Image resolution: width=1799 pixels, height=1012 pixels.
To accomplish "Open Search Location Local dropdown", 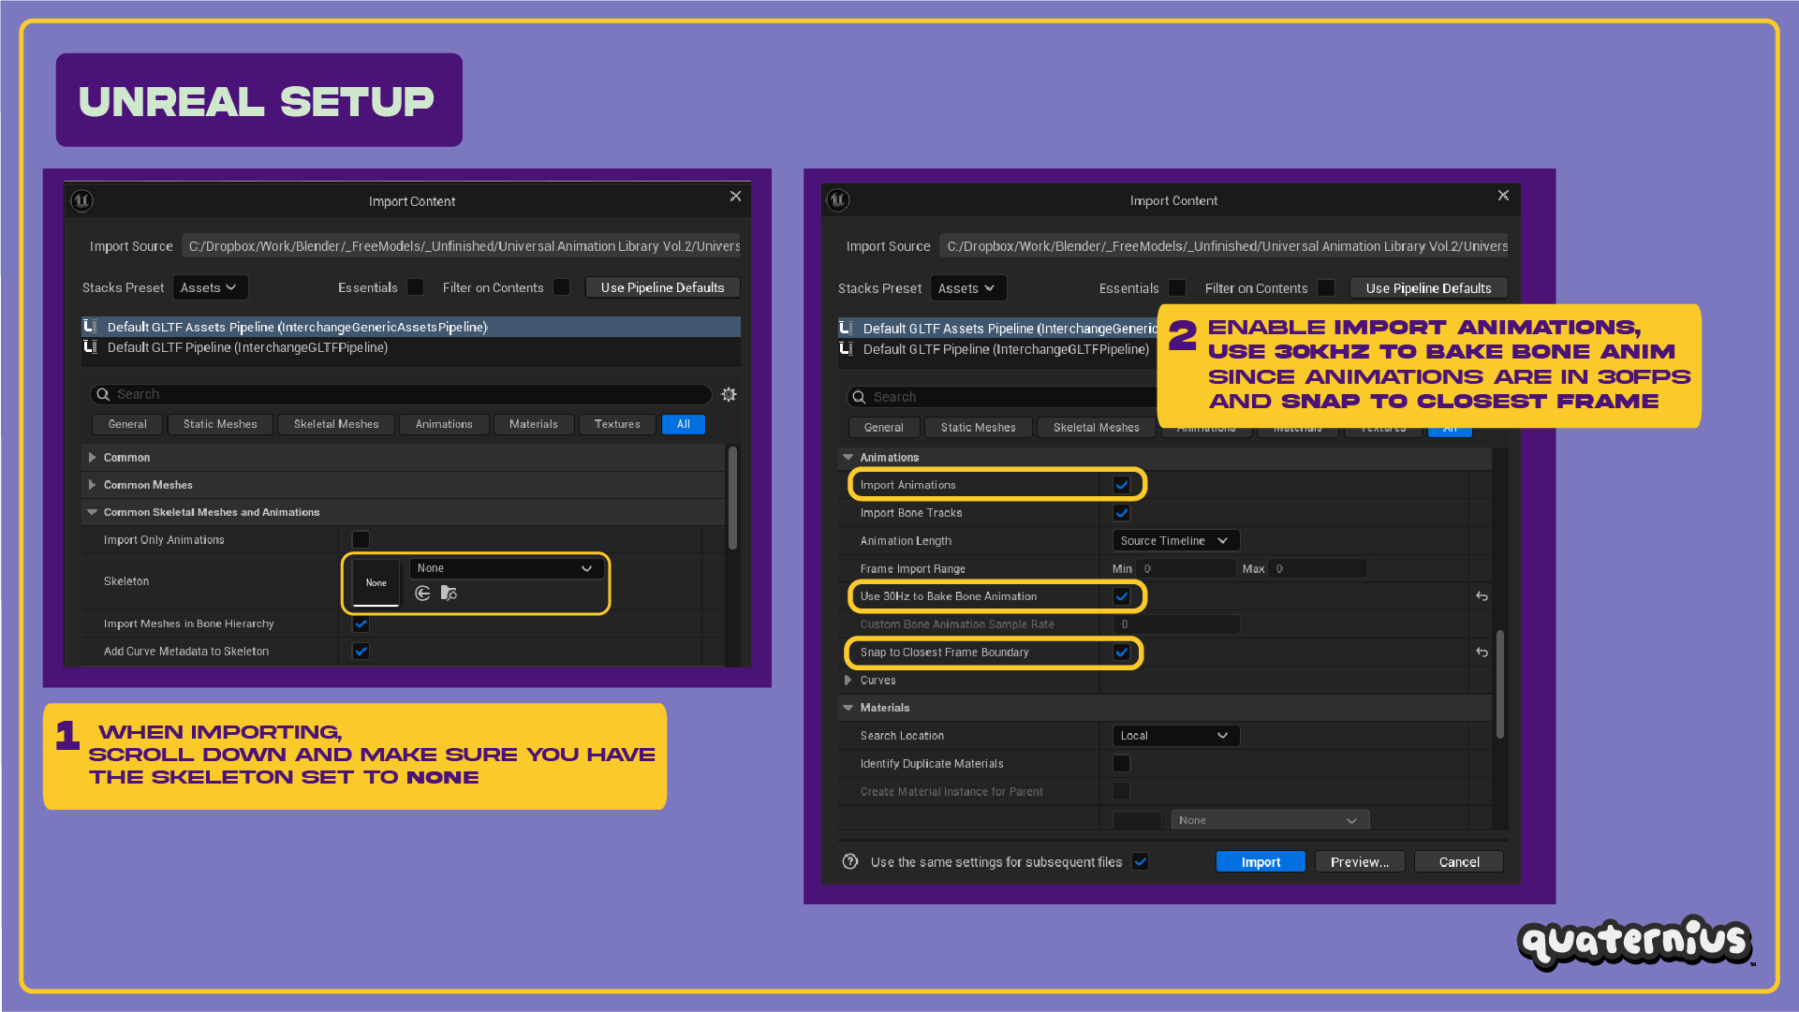I will point(1176,736).
